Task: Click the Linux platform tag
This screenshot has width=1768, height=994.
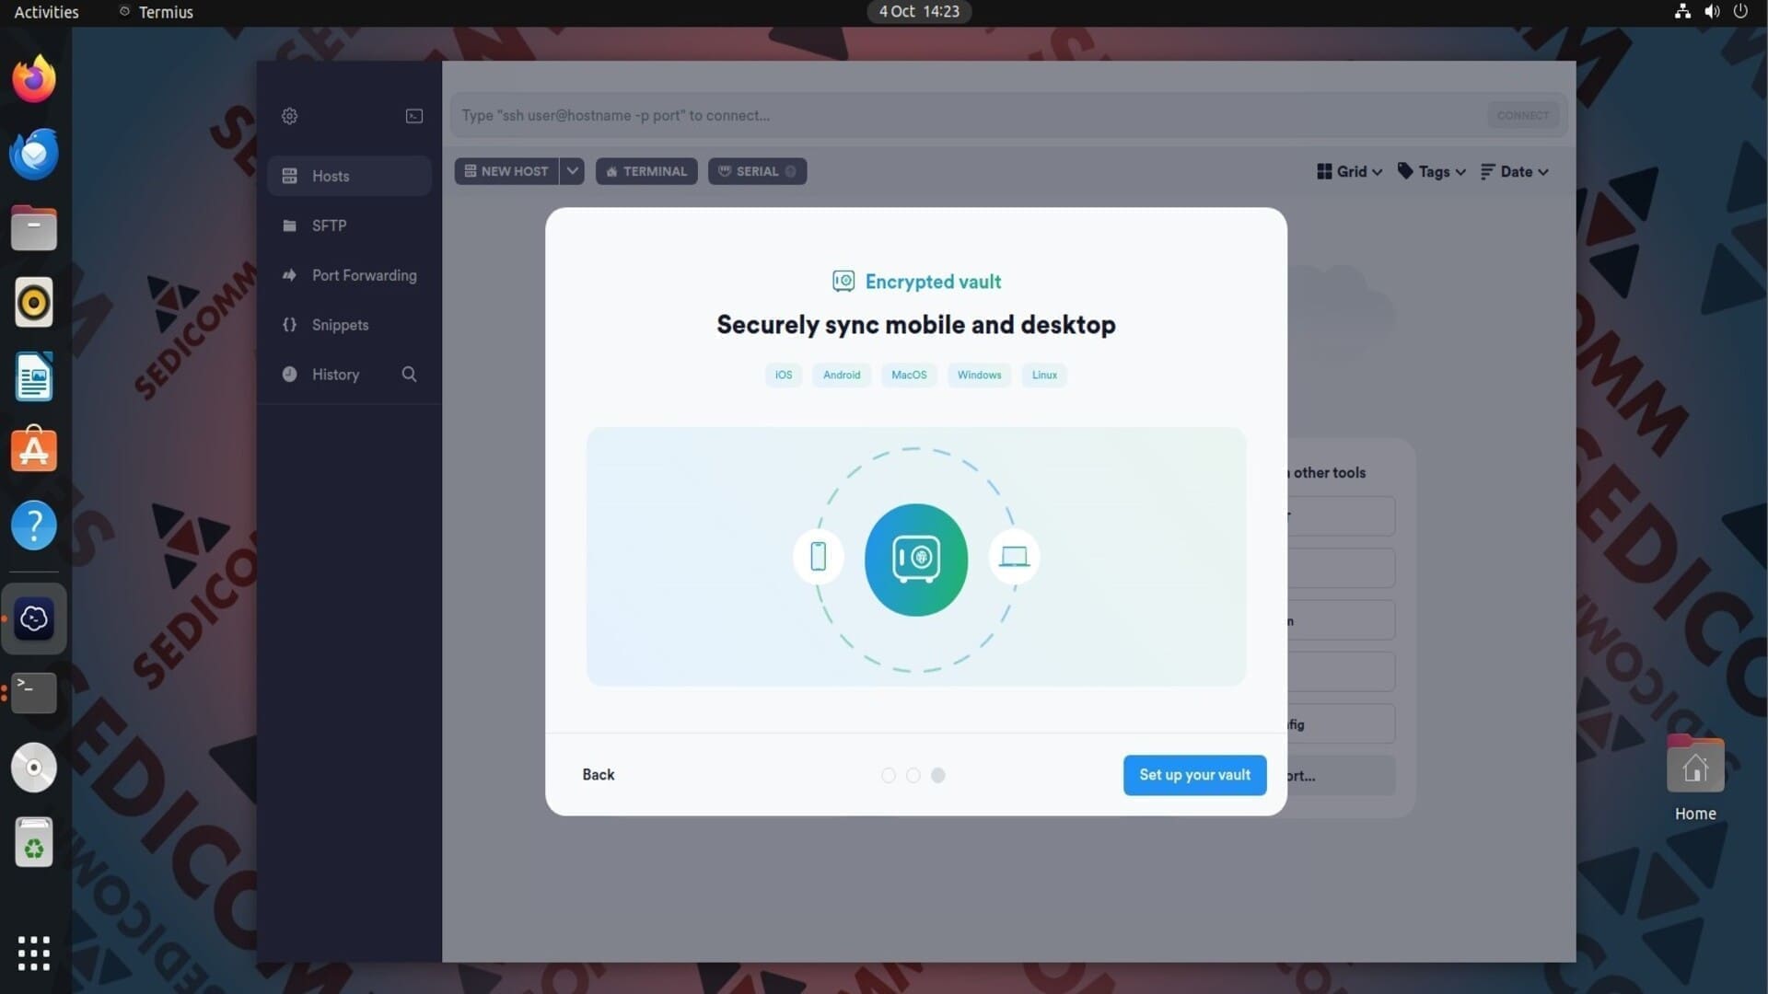Action: [1044, 375]
